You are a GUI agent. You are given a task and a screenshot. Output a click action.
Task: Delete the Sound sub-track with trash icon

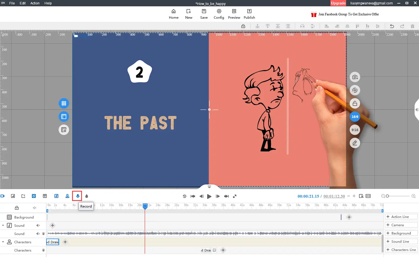(43, 234)
